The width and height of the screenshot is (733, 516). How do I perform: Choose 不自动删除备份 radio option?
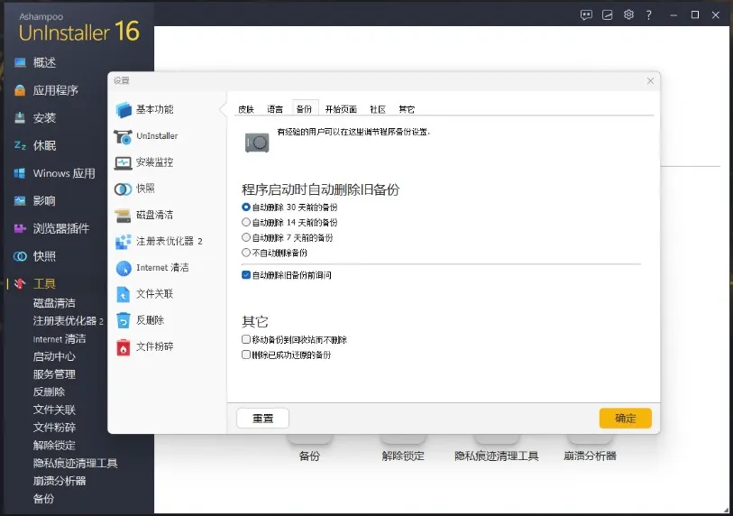[246, 253]
